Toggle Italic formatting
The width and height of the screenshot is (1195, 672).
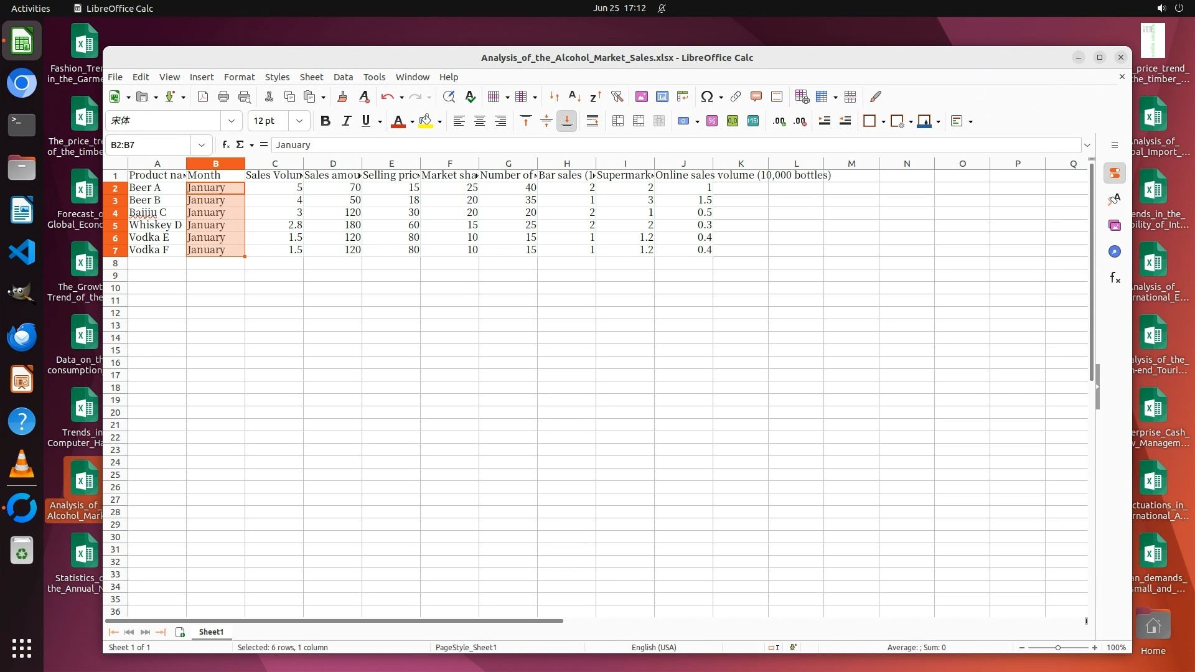(346, 121)
